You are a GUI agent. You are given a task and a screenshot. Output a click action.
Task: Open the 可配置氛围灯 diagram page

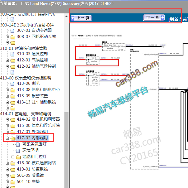point(35,144)
